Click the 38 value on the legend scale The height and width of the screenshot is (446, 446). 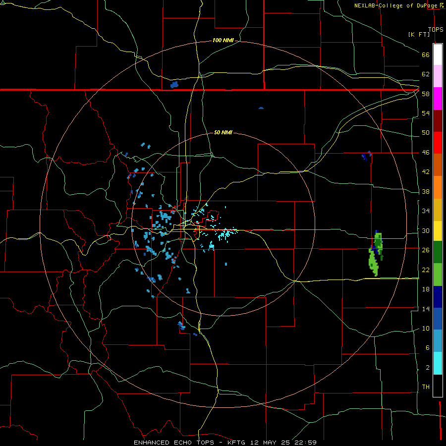tap(426, 191)
